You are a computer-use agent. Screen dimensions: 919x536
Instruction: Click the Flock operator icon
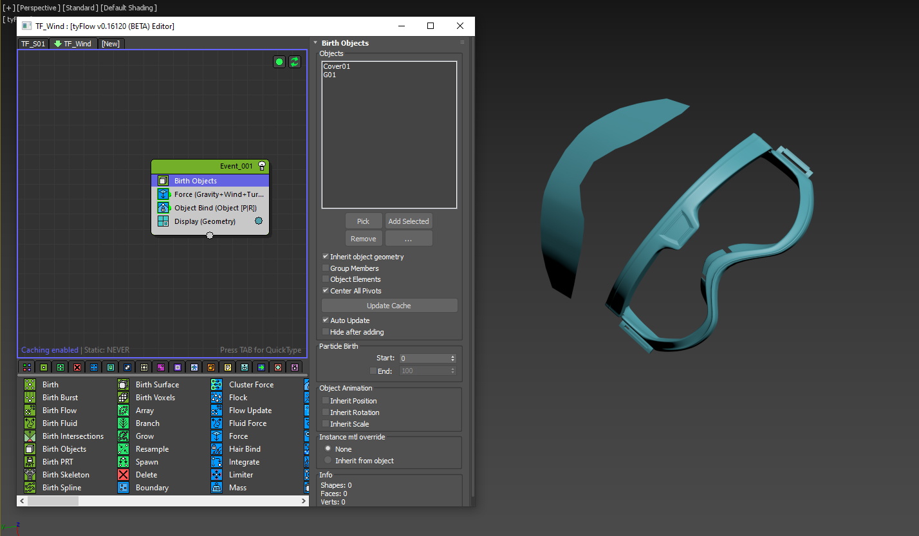click(x=217, y=397)
